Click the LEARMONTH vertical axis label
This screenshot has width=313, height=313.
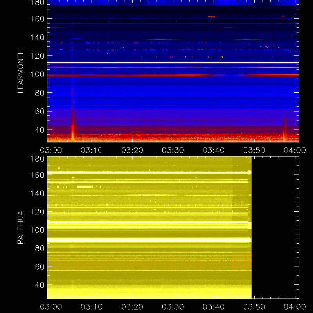point(20,71)
